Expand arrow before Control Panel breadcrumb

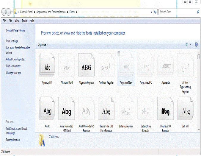pos(18,12)
